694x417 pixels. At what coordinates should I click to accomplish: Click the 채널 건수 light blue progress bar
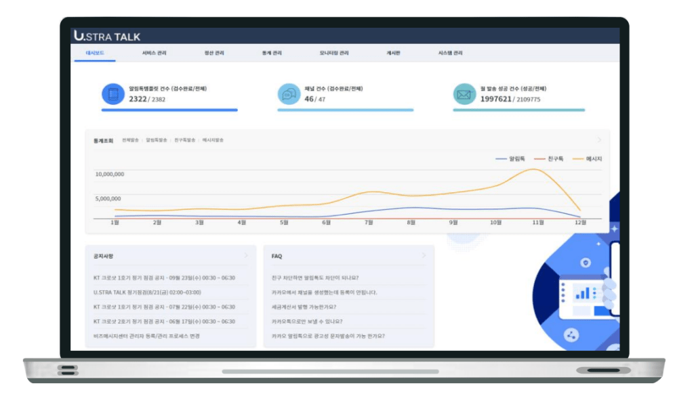click(345, 110)
